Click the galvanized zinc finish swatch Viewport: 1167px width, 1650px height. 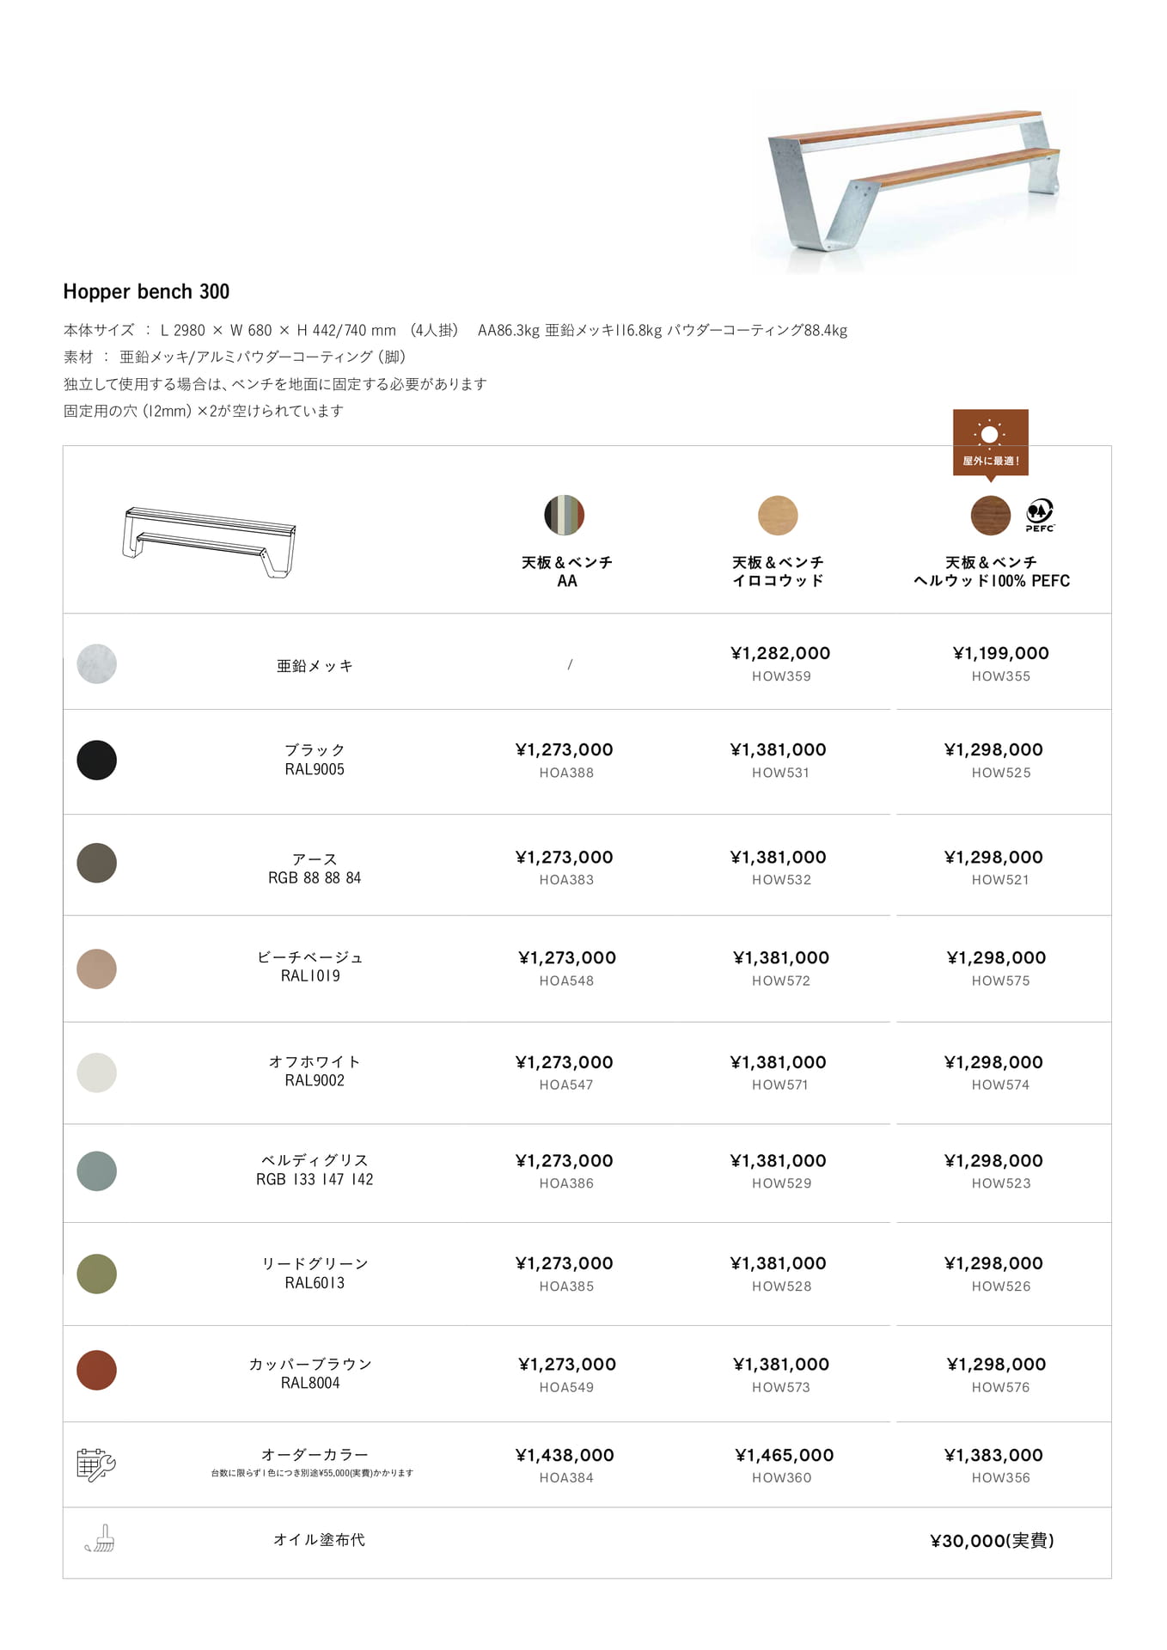point(97,663)
